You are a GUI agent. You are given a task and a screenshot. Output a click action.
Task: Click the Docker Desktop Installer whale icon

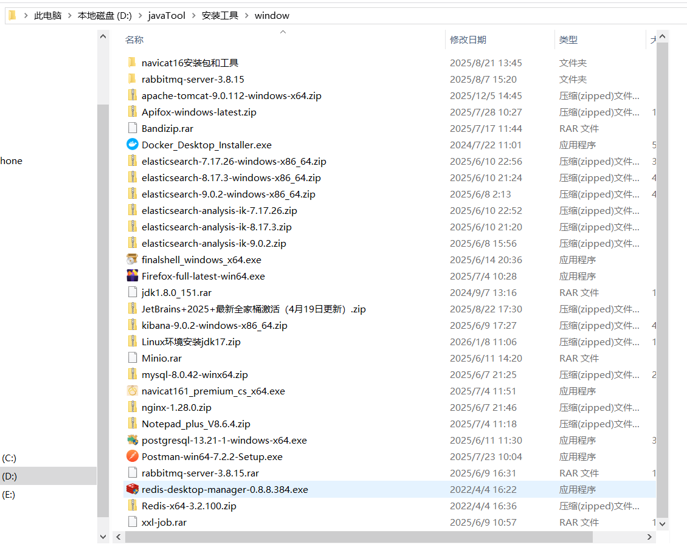(133, 145)
